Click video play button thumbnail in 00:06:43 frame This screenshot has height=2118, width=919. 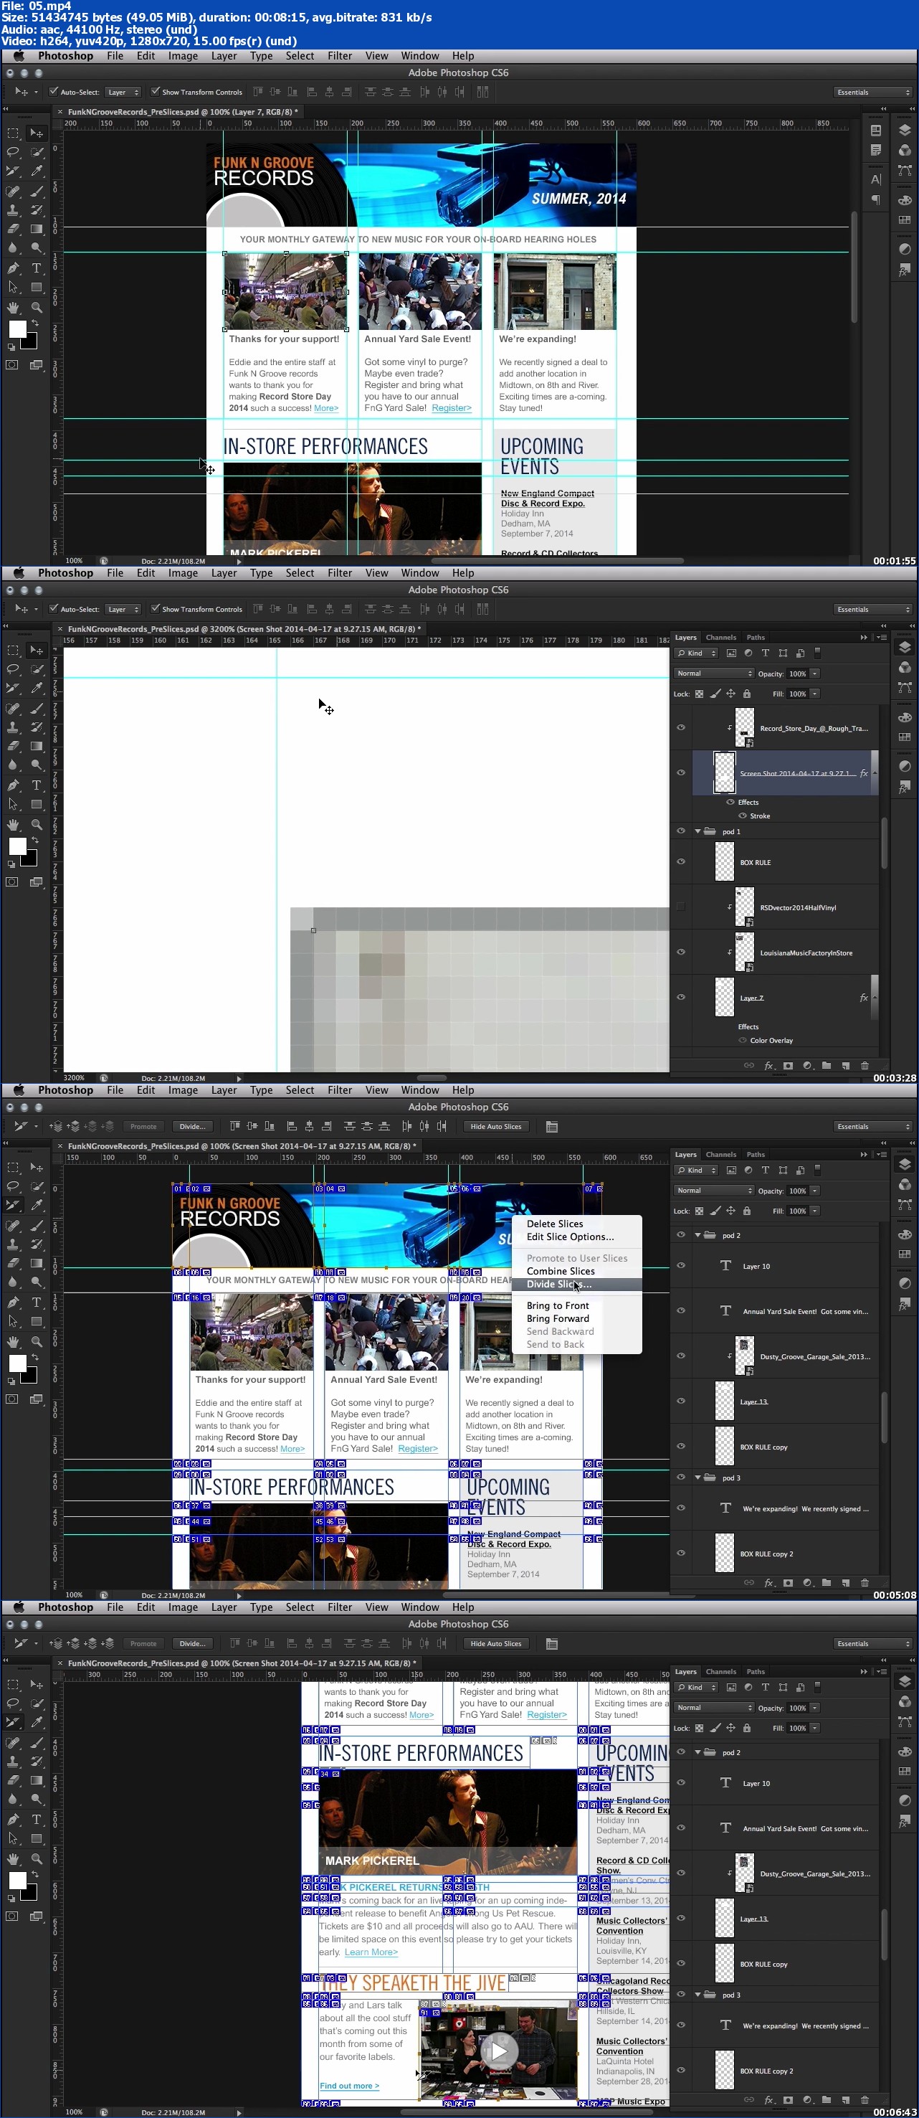point(499,2051)
